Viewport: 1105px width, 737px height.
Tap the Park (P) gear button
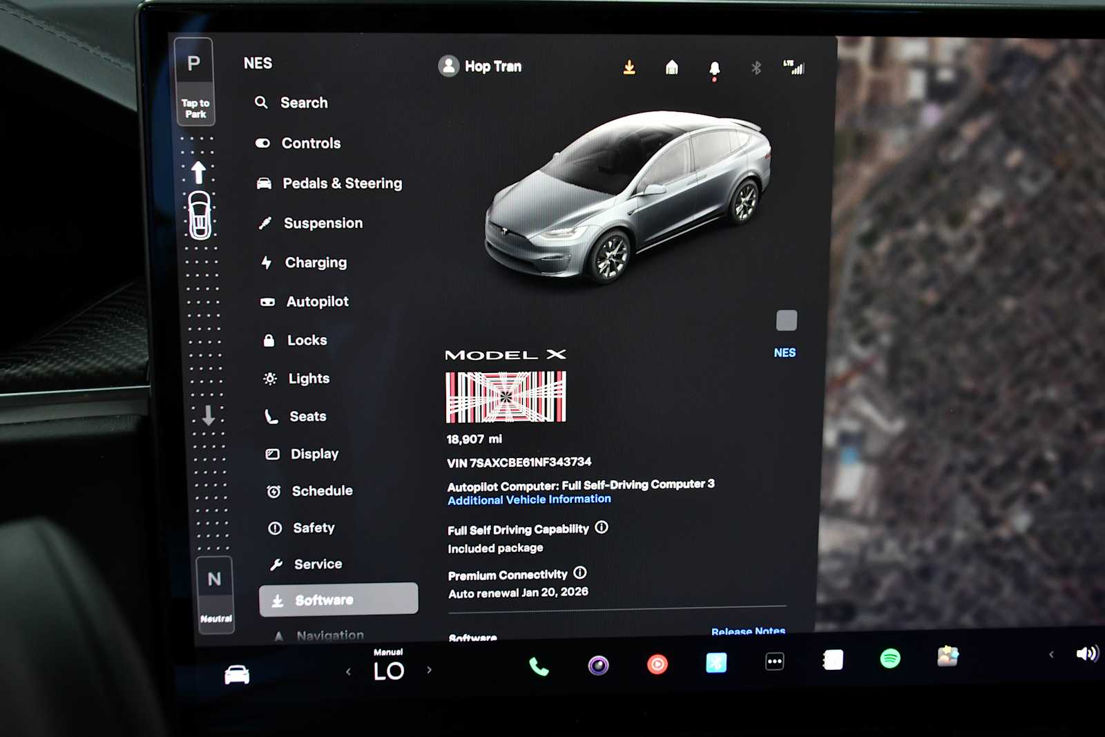195,82
